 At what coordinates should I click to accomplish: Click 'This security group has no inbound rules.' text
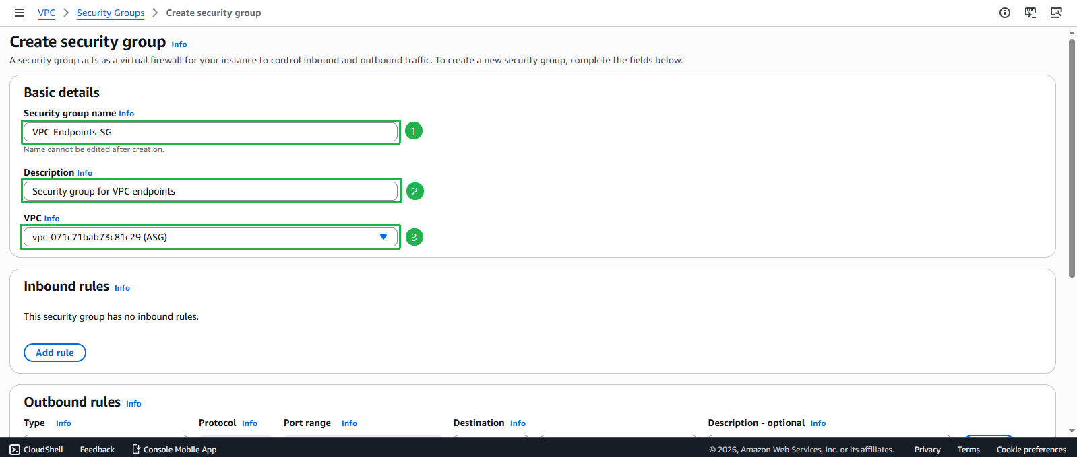pos(111,316)
